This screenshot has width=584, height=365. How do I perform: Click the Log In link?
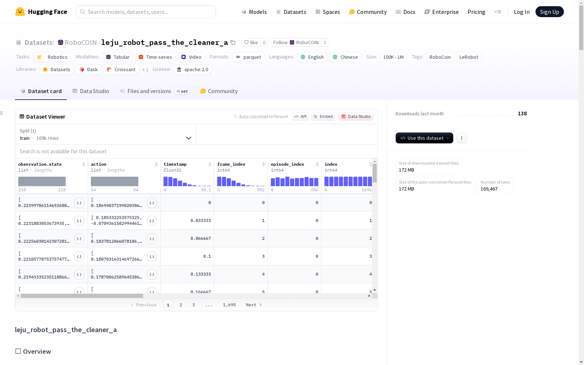point(522,12)
